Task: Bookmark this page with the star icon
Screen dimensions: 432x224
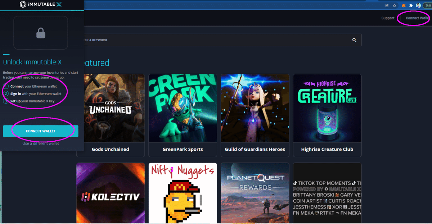Action: coord(395,6)
